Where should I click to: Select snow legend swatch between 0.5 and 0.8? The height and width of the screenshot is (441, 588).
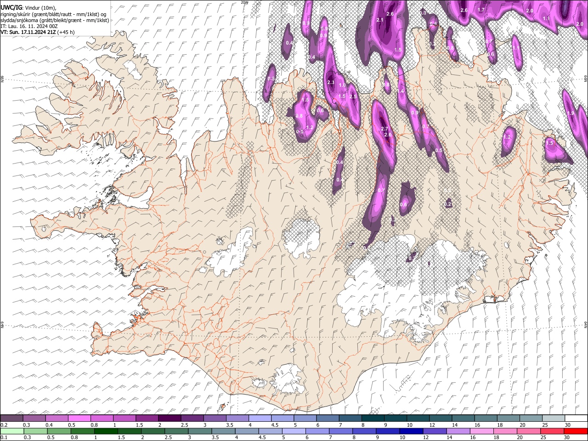point(79,418)
